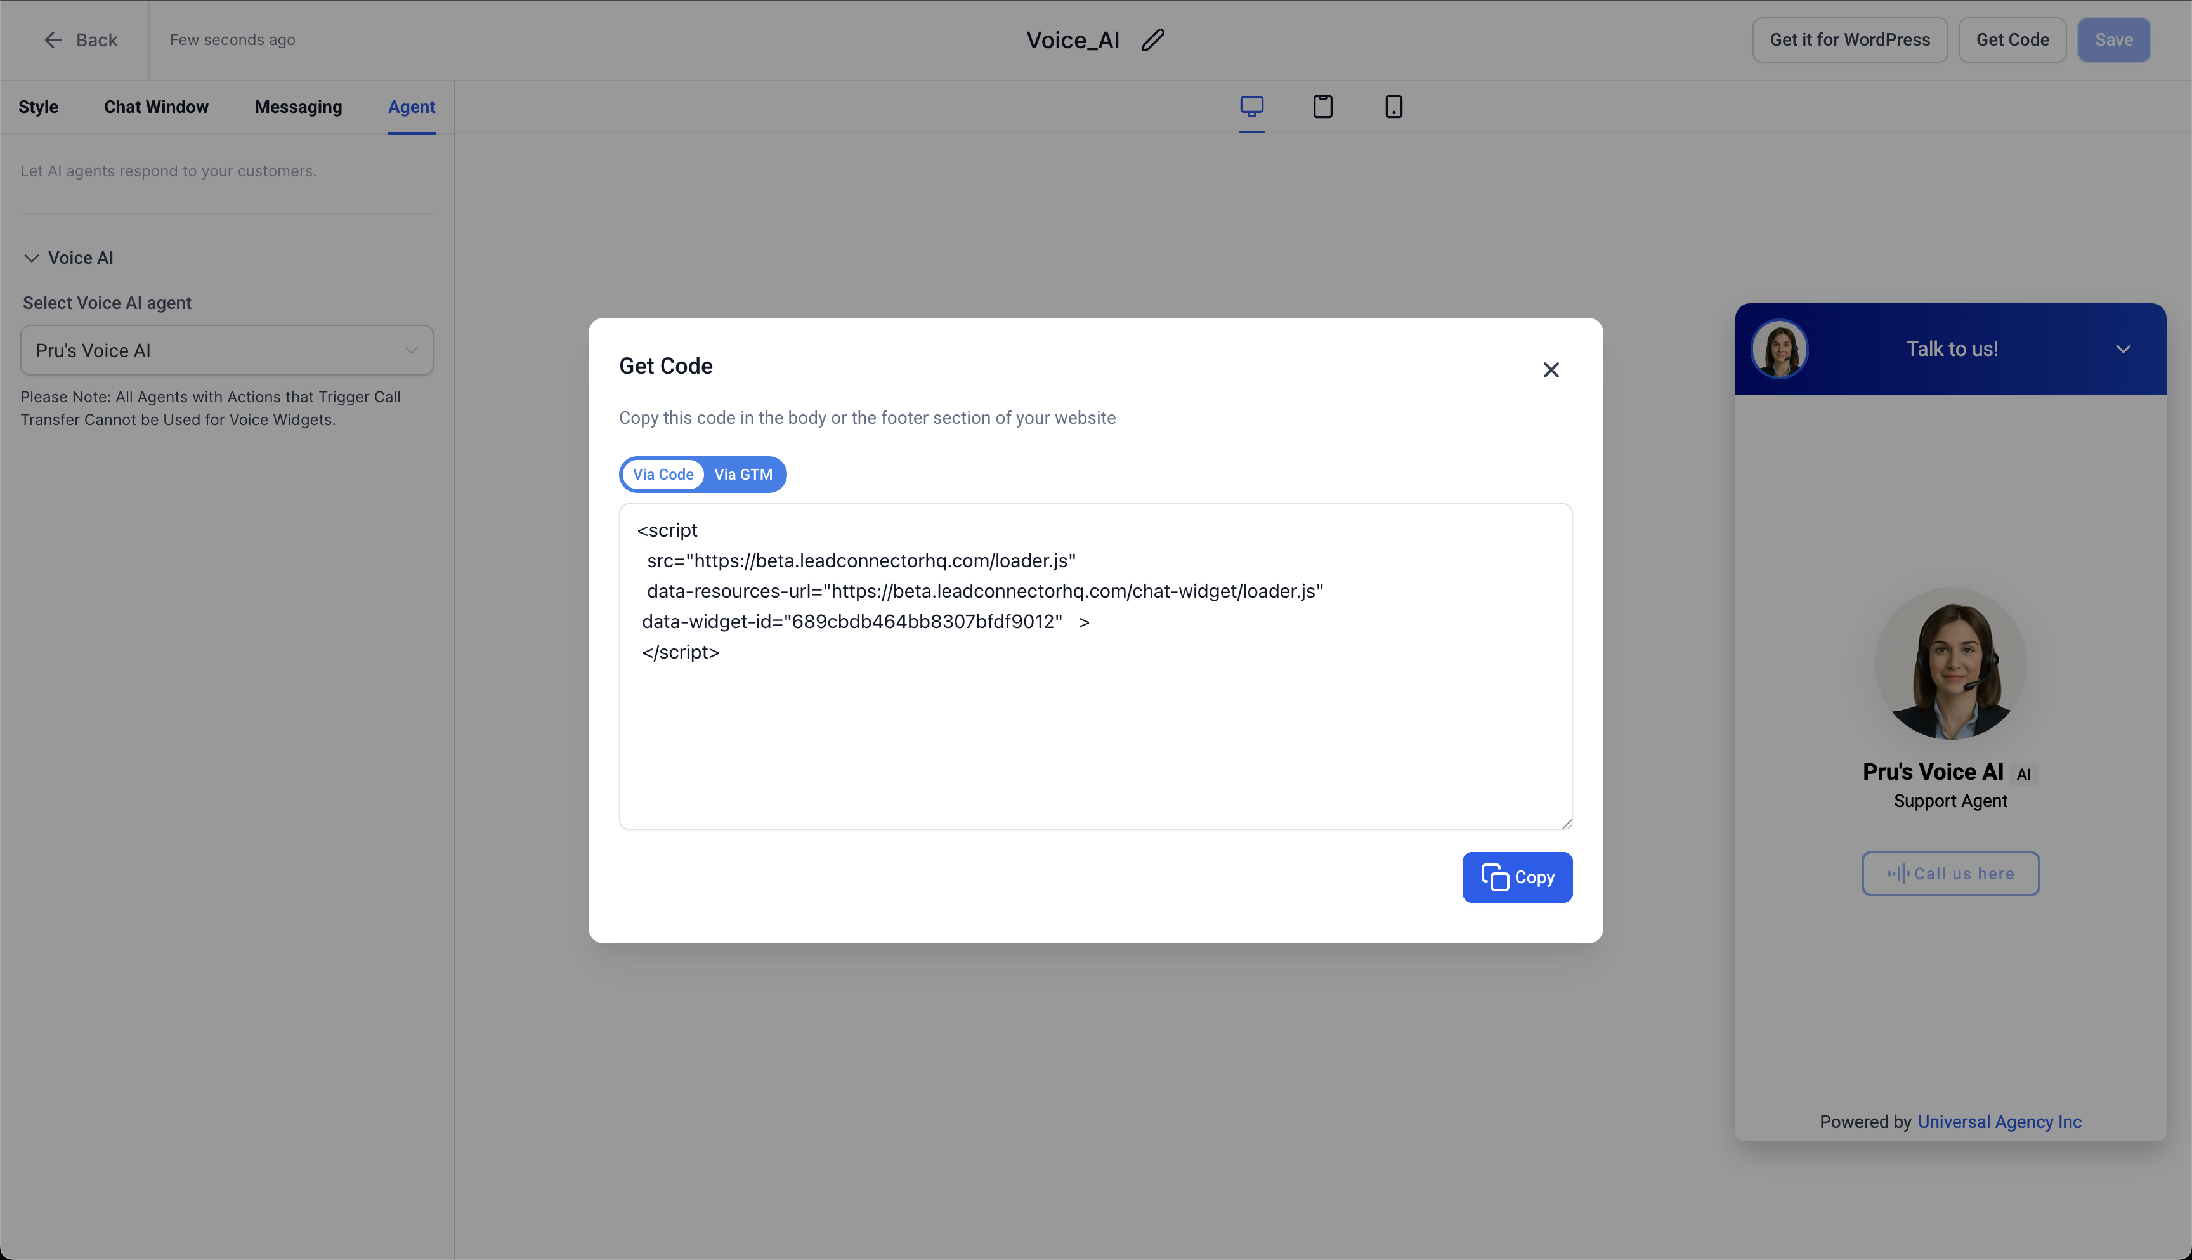Image resolution: width=2192 pixels, height=1260 pixels.
Task: Switch to mobile phone preview icon
Action: [1393, 107]
